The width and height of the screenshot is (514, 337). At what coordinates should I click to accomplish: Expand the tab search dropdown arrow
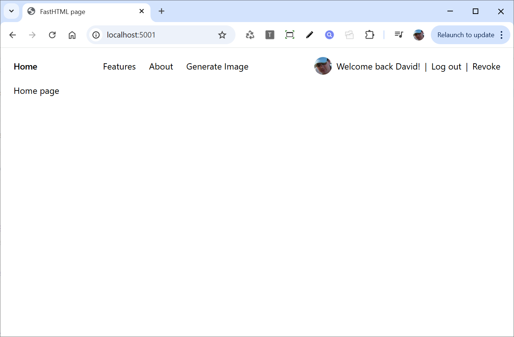(11, 11)
